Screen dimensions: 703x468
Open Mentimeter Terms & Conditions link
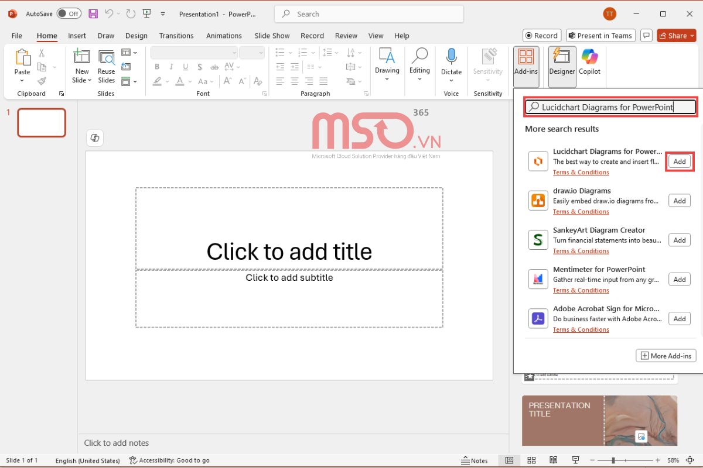pyautogui.click(x=581, y=290)
